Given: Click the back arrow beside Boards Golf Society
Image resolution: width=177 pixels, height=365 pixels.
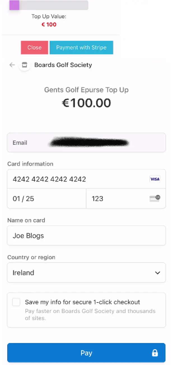Looking at the screenshot, I should pyautogui.click(x=12, y=65).
